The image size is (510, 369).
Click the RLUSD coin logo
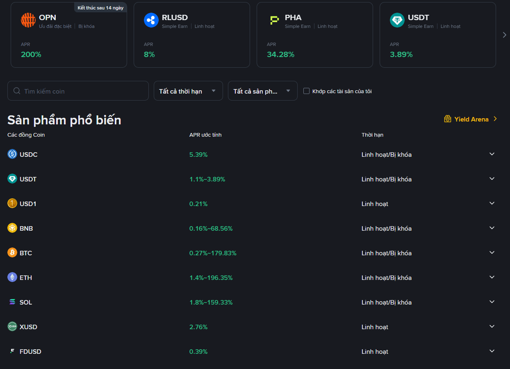(151, 20)
